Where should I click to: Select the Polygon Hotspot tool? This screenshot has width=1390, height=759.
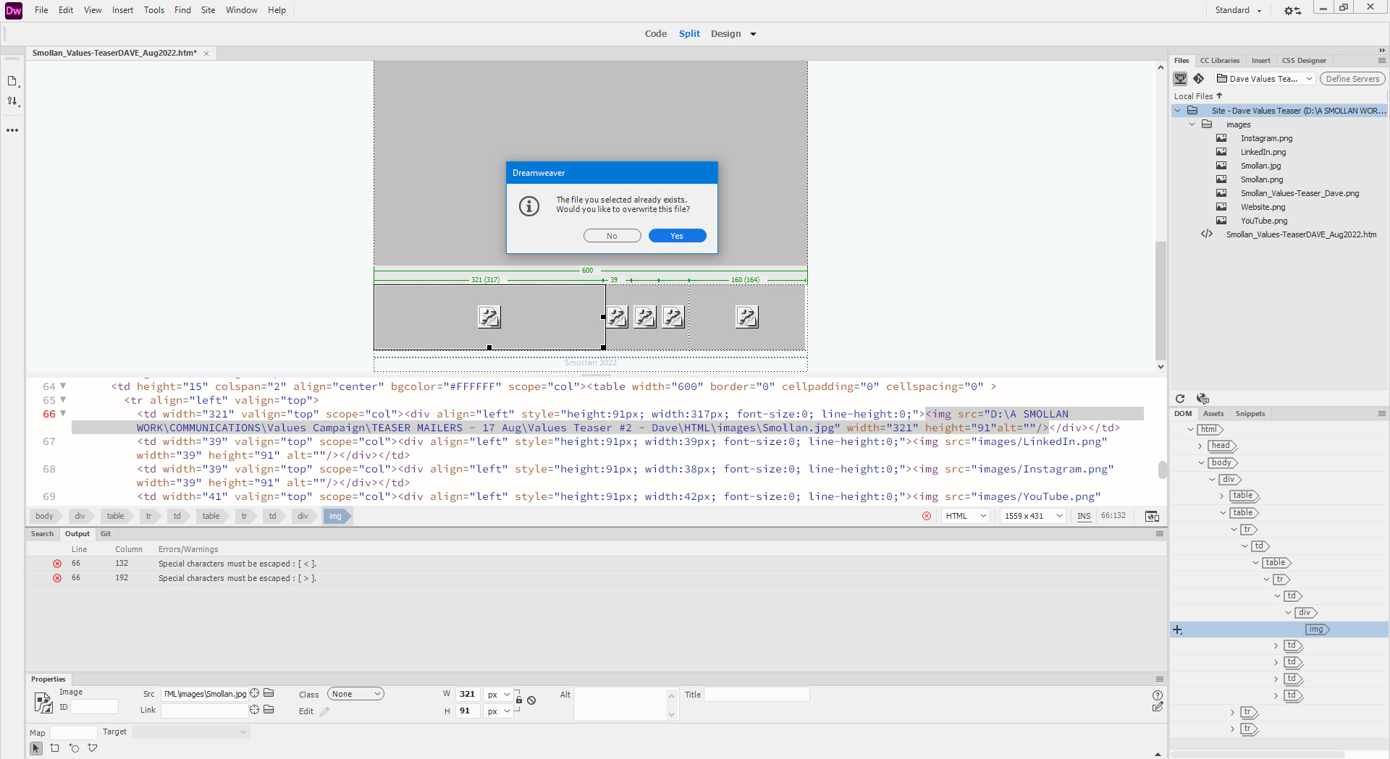pos(92,748)
